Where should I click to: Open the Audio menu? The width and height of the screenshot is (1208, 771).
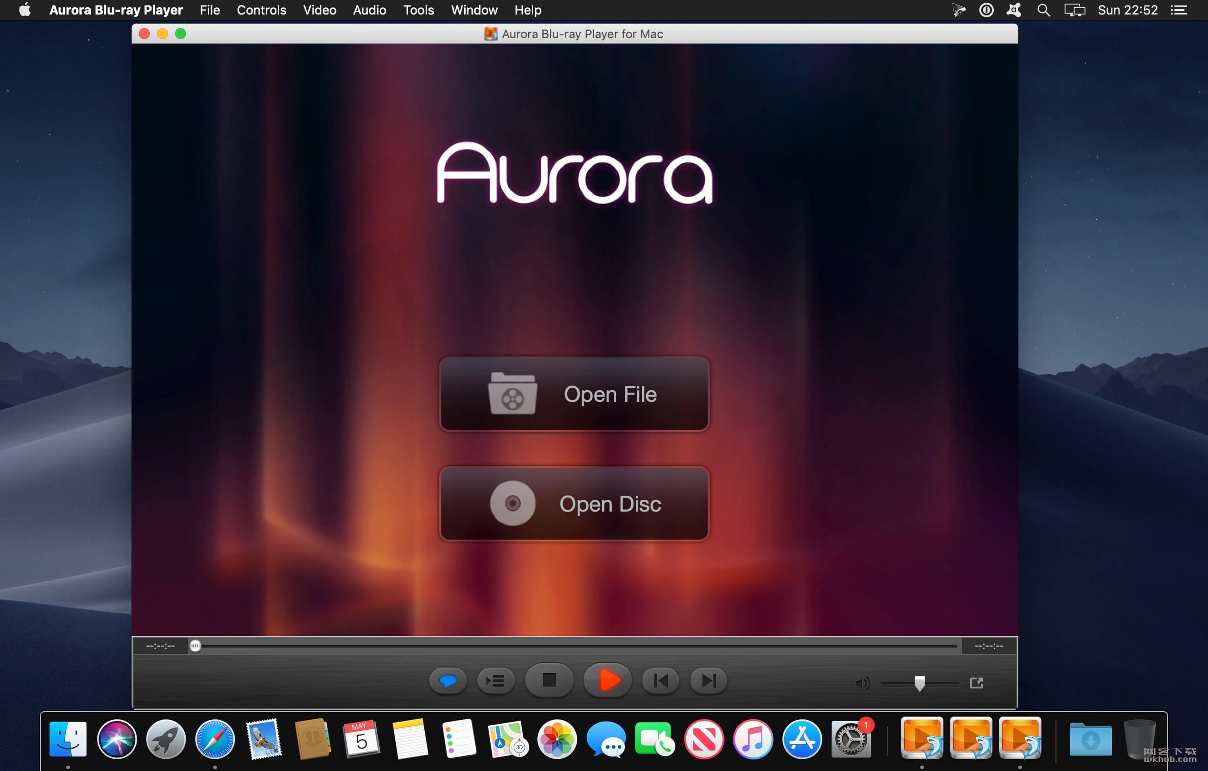point(370,10)
